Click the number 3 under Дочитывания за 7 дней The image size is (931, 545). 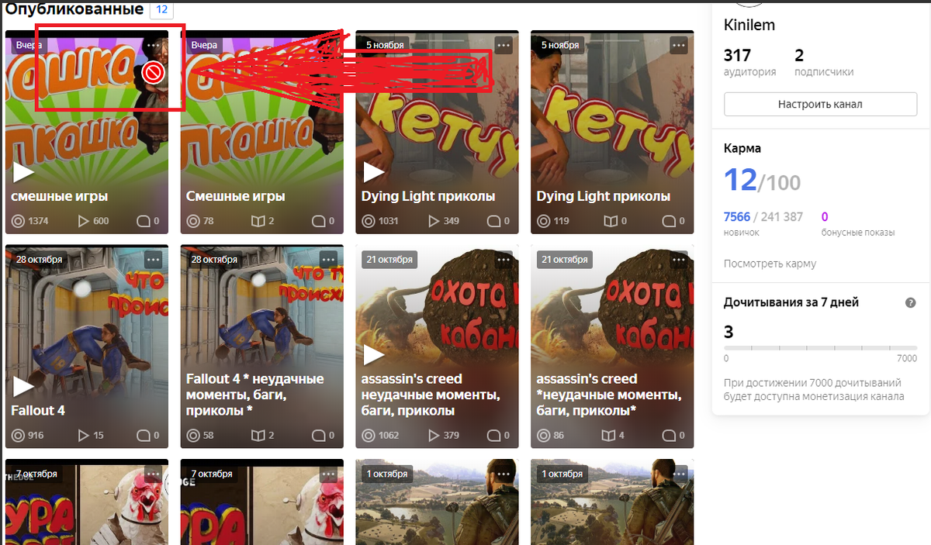click(x=729, y=332)
